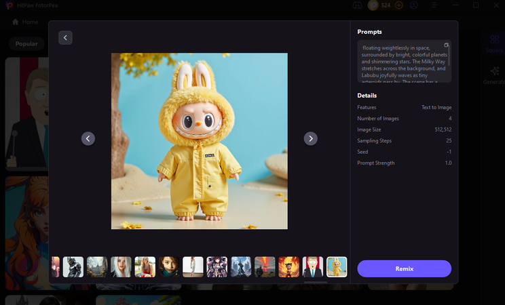Show the next image with right arrow
505x305 pixels.
coord(311,139)
